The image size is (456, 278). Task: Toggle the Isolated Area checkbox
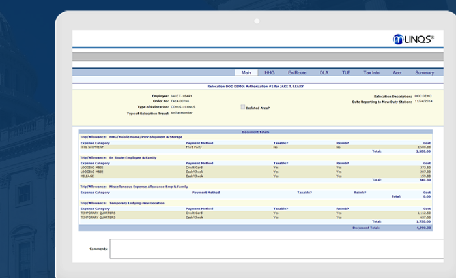click(243, 107)
